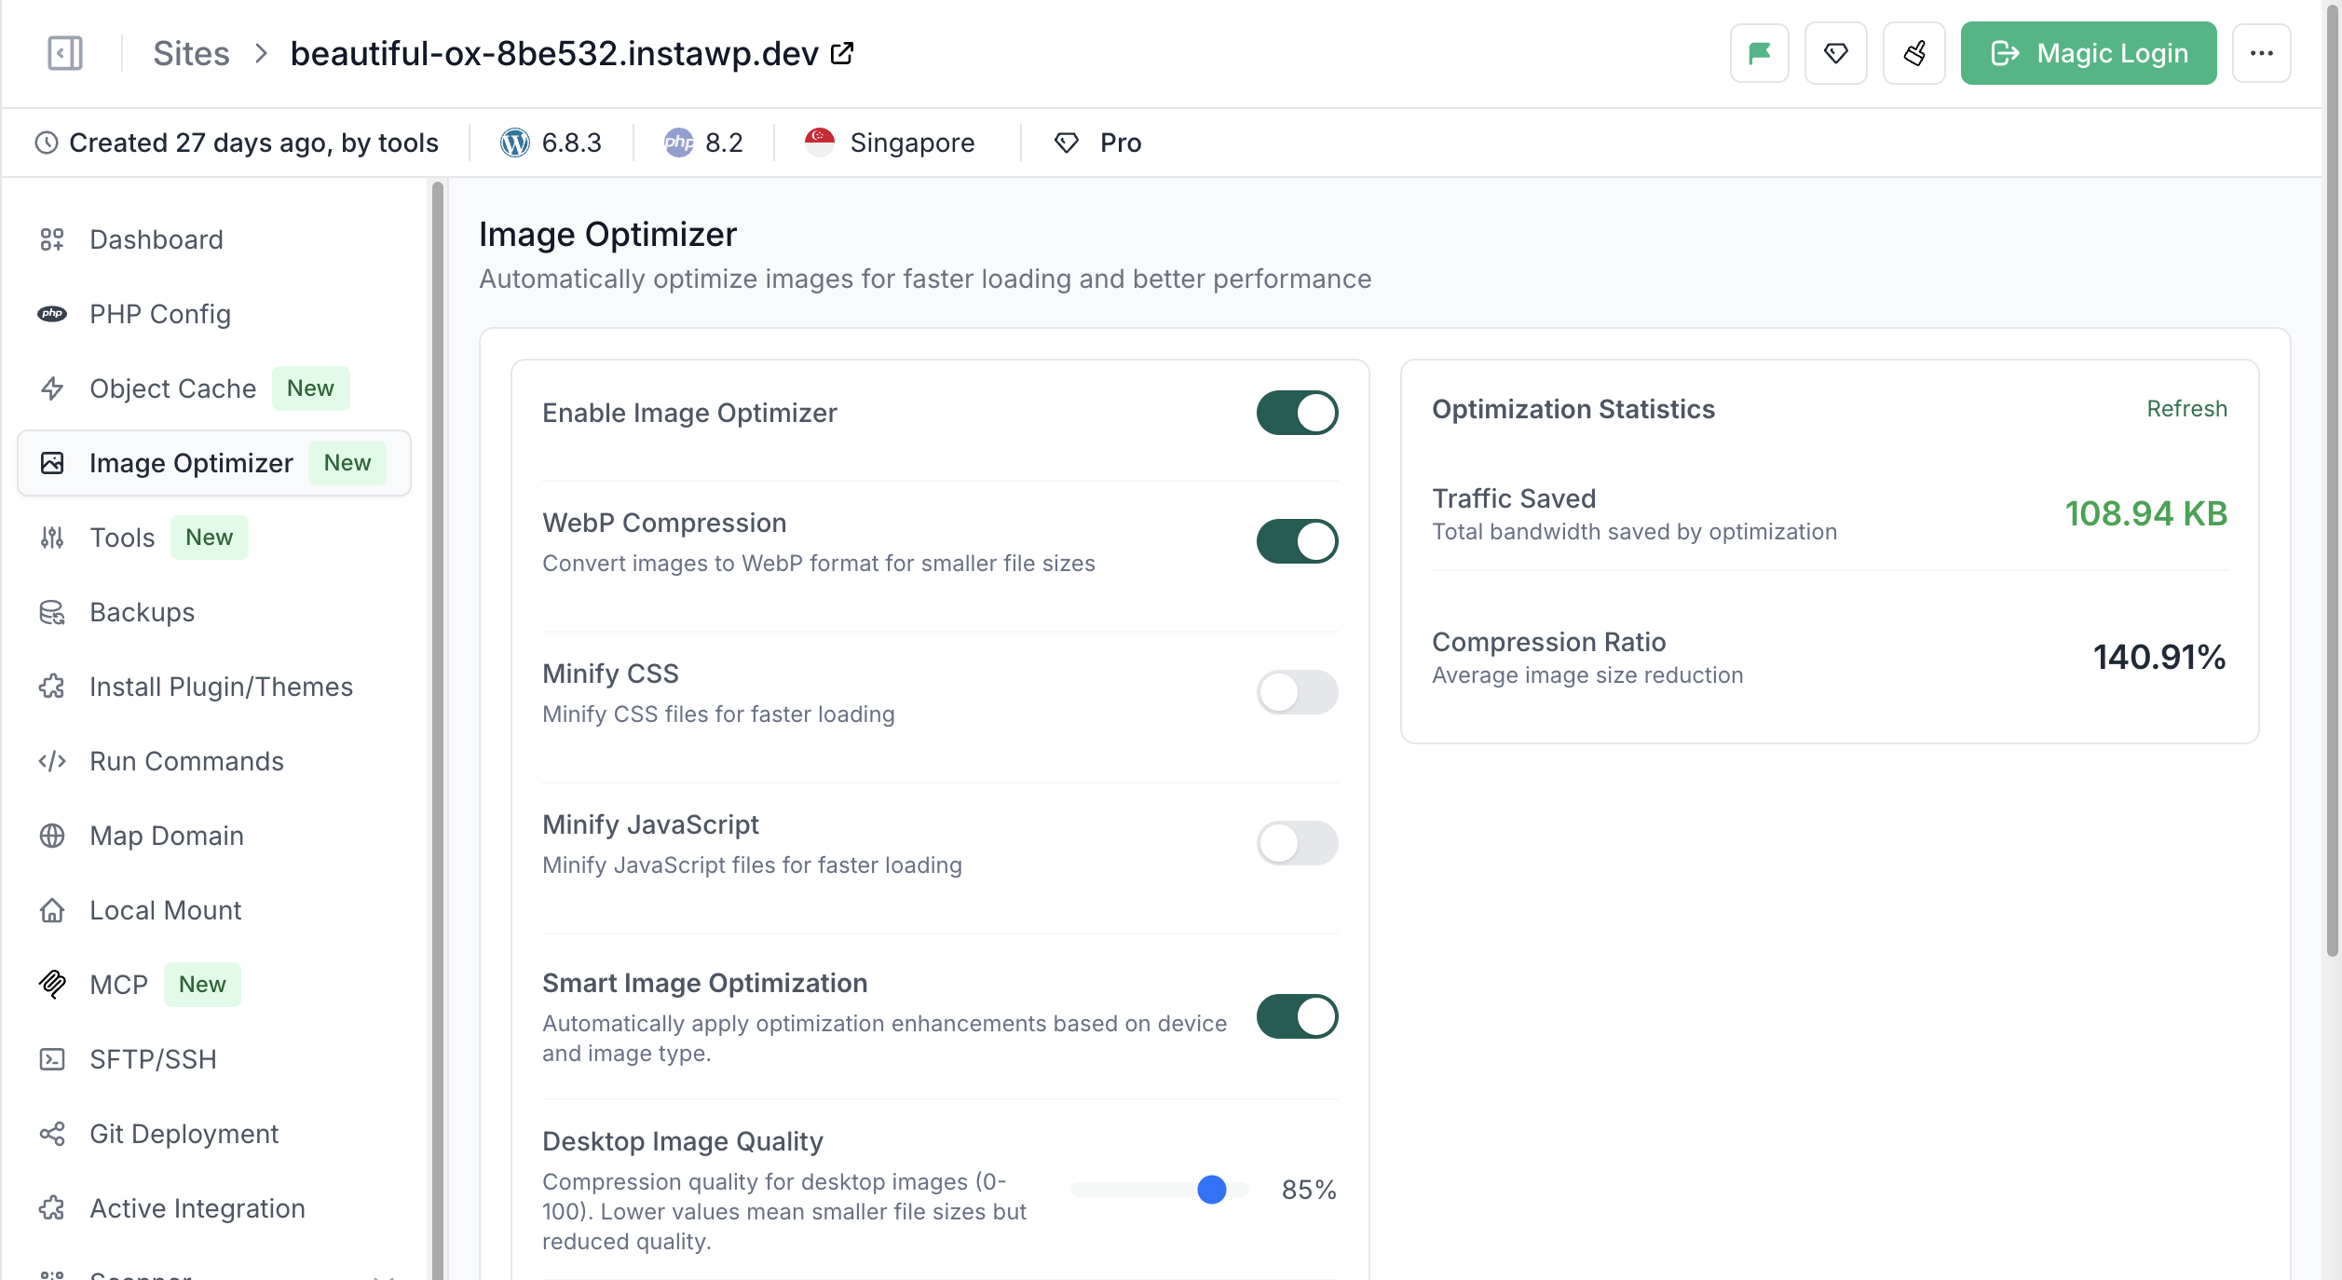Go to Sites breadcrumb
Screen dimensions: 2342x1280
[191, 53]
